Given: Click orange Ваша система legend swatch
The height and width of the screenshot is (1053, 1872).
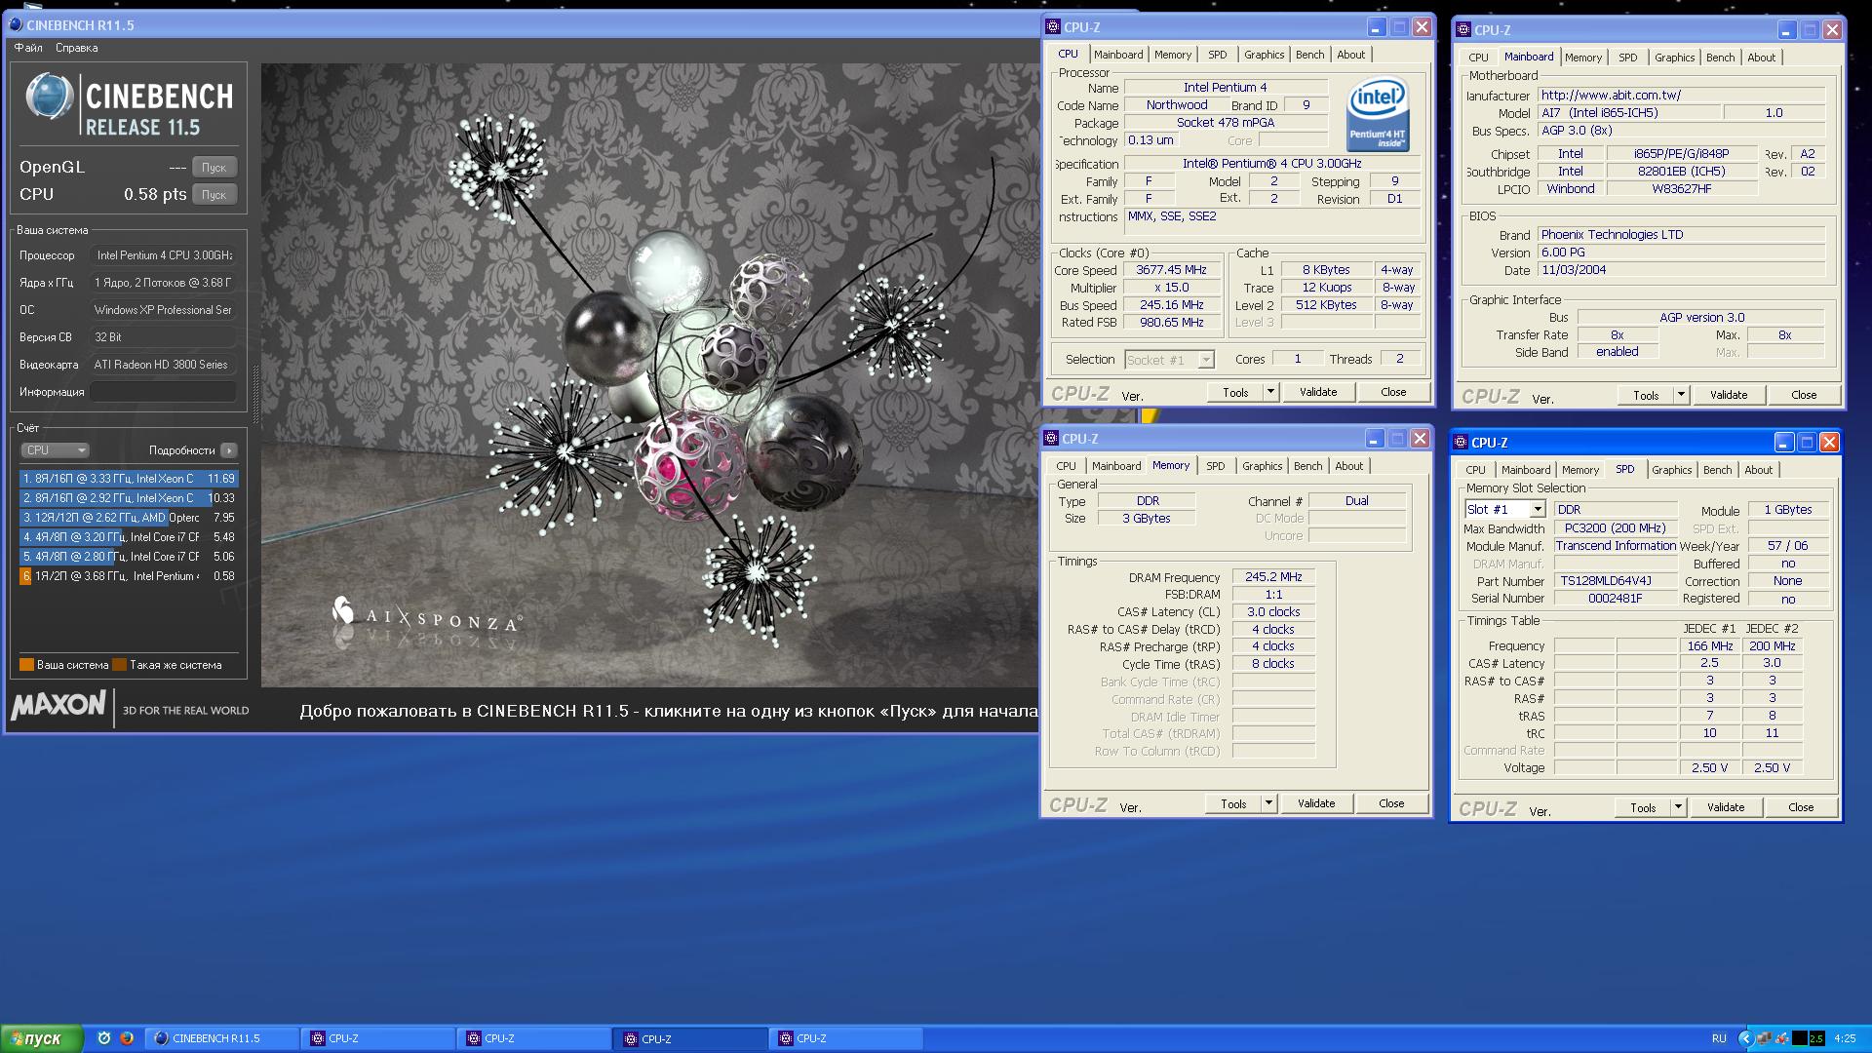Looking at the screenshot, I should pos(26,665).
